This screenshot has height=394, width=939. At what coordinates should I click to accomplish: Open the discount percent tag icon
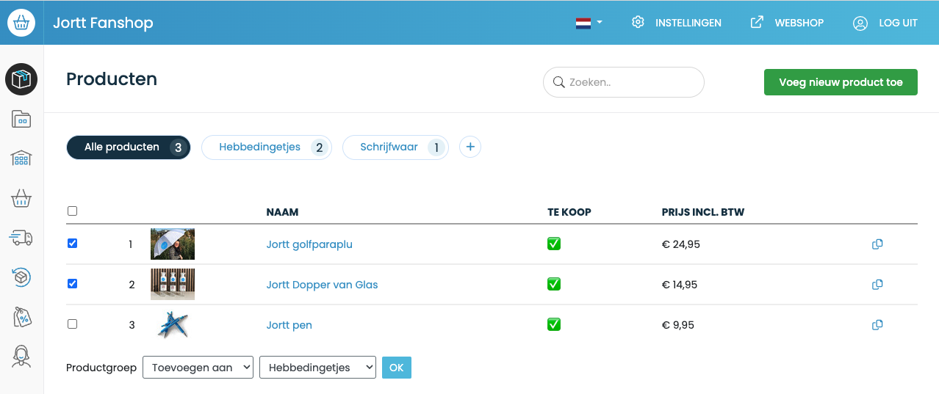pos(21,316)
